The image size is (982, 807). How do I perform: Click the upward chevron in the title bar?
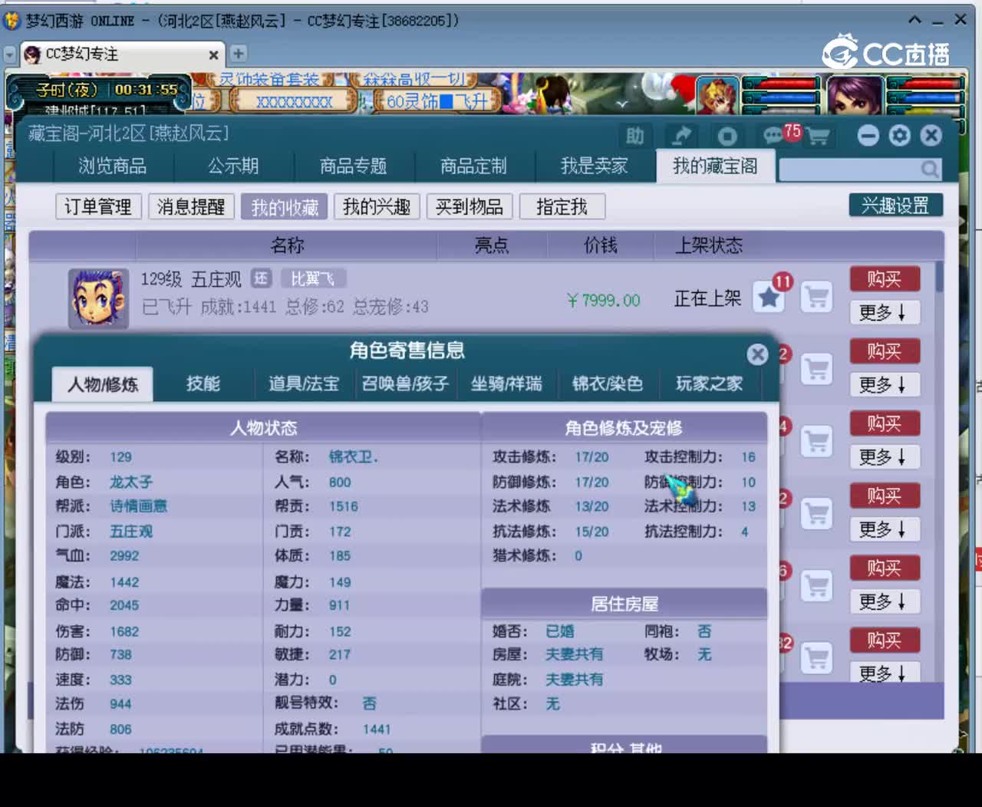click(914, 19)
